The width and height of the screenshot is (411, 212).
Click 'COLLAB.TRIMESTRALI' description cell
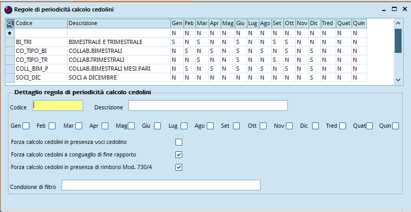click(119, 60)
